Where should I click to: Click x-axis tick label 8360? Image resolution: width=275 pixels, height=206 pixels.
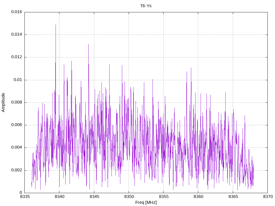(198, 197)
